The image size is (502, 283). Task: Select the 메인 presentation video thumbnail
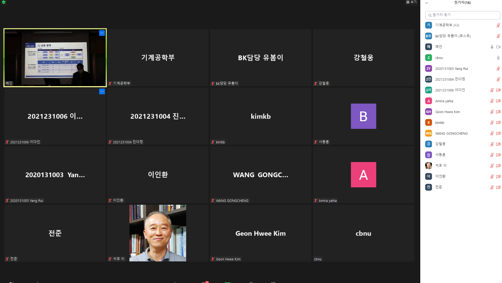[x=55, y=57]
